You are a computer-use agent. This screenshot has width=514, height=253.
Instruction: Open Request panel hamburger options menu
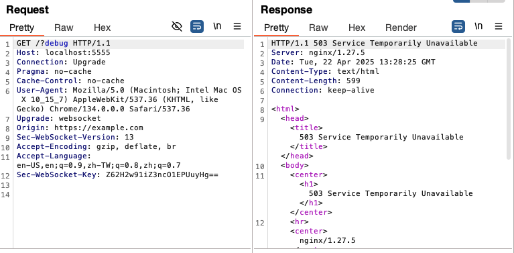pyautogui.click(x=237, y=26)
